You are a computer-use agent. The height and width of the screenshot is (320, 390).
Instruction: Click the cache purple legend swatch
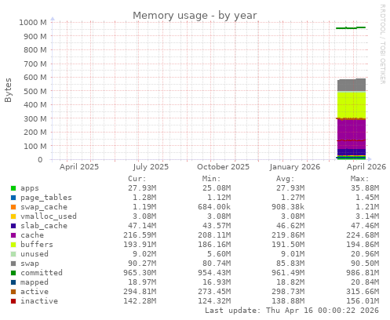(13, 235)
